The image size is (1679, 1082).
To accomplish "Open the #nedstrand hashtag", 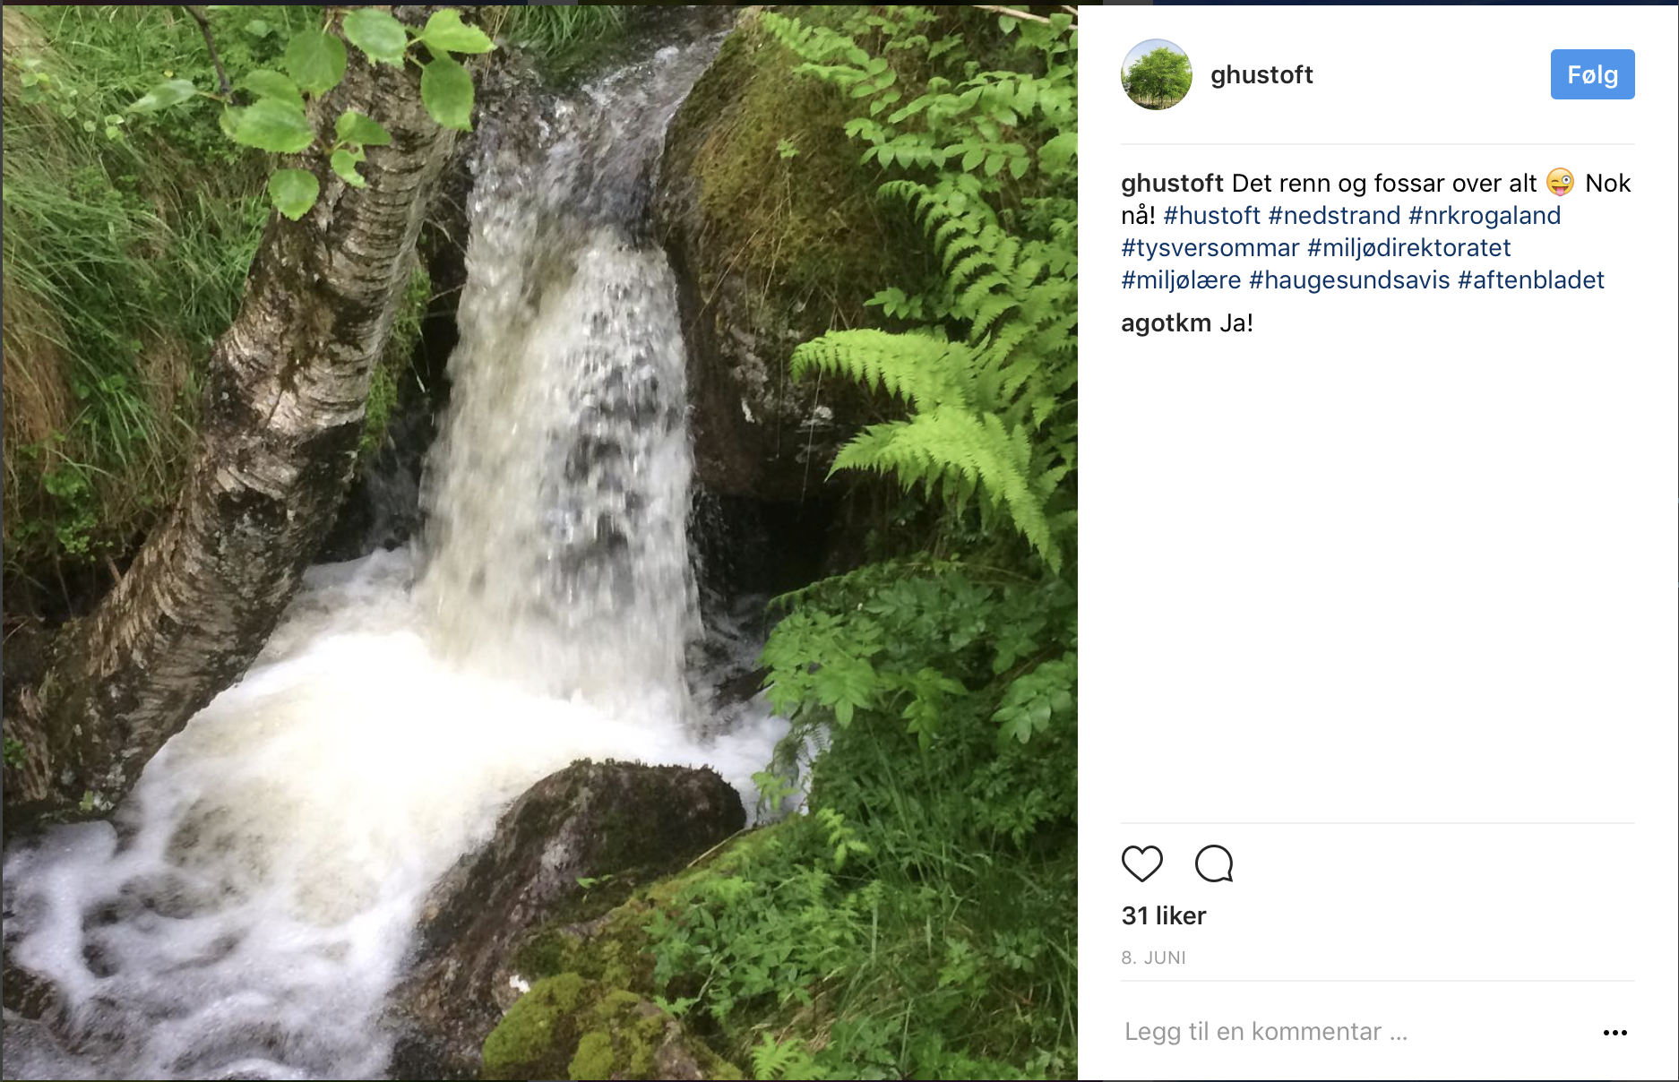I will click(x=1334, y=216).
